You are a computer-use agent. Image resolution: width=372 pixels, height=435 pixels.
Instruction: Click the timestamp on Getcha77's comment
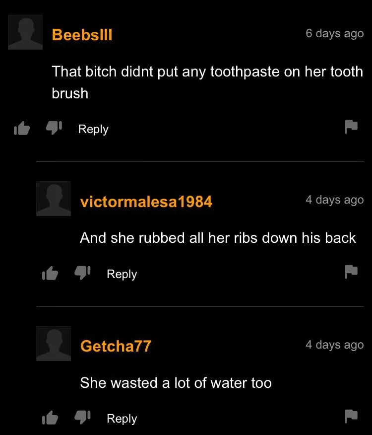[x=335, y=345]
